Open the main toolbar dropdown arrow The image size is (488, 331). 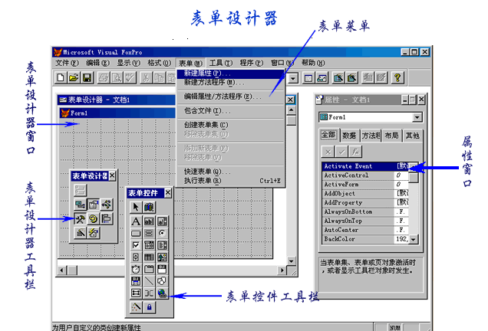click(x=293, y=78)
